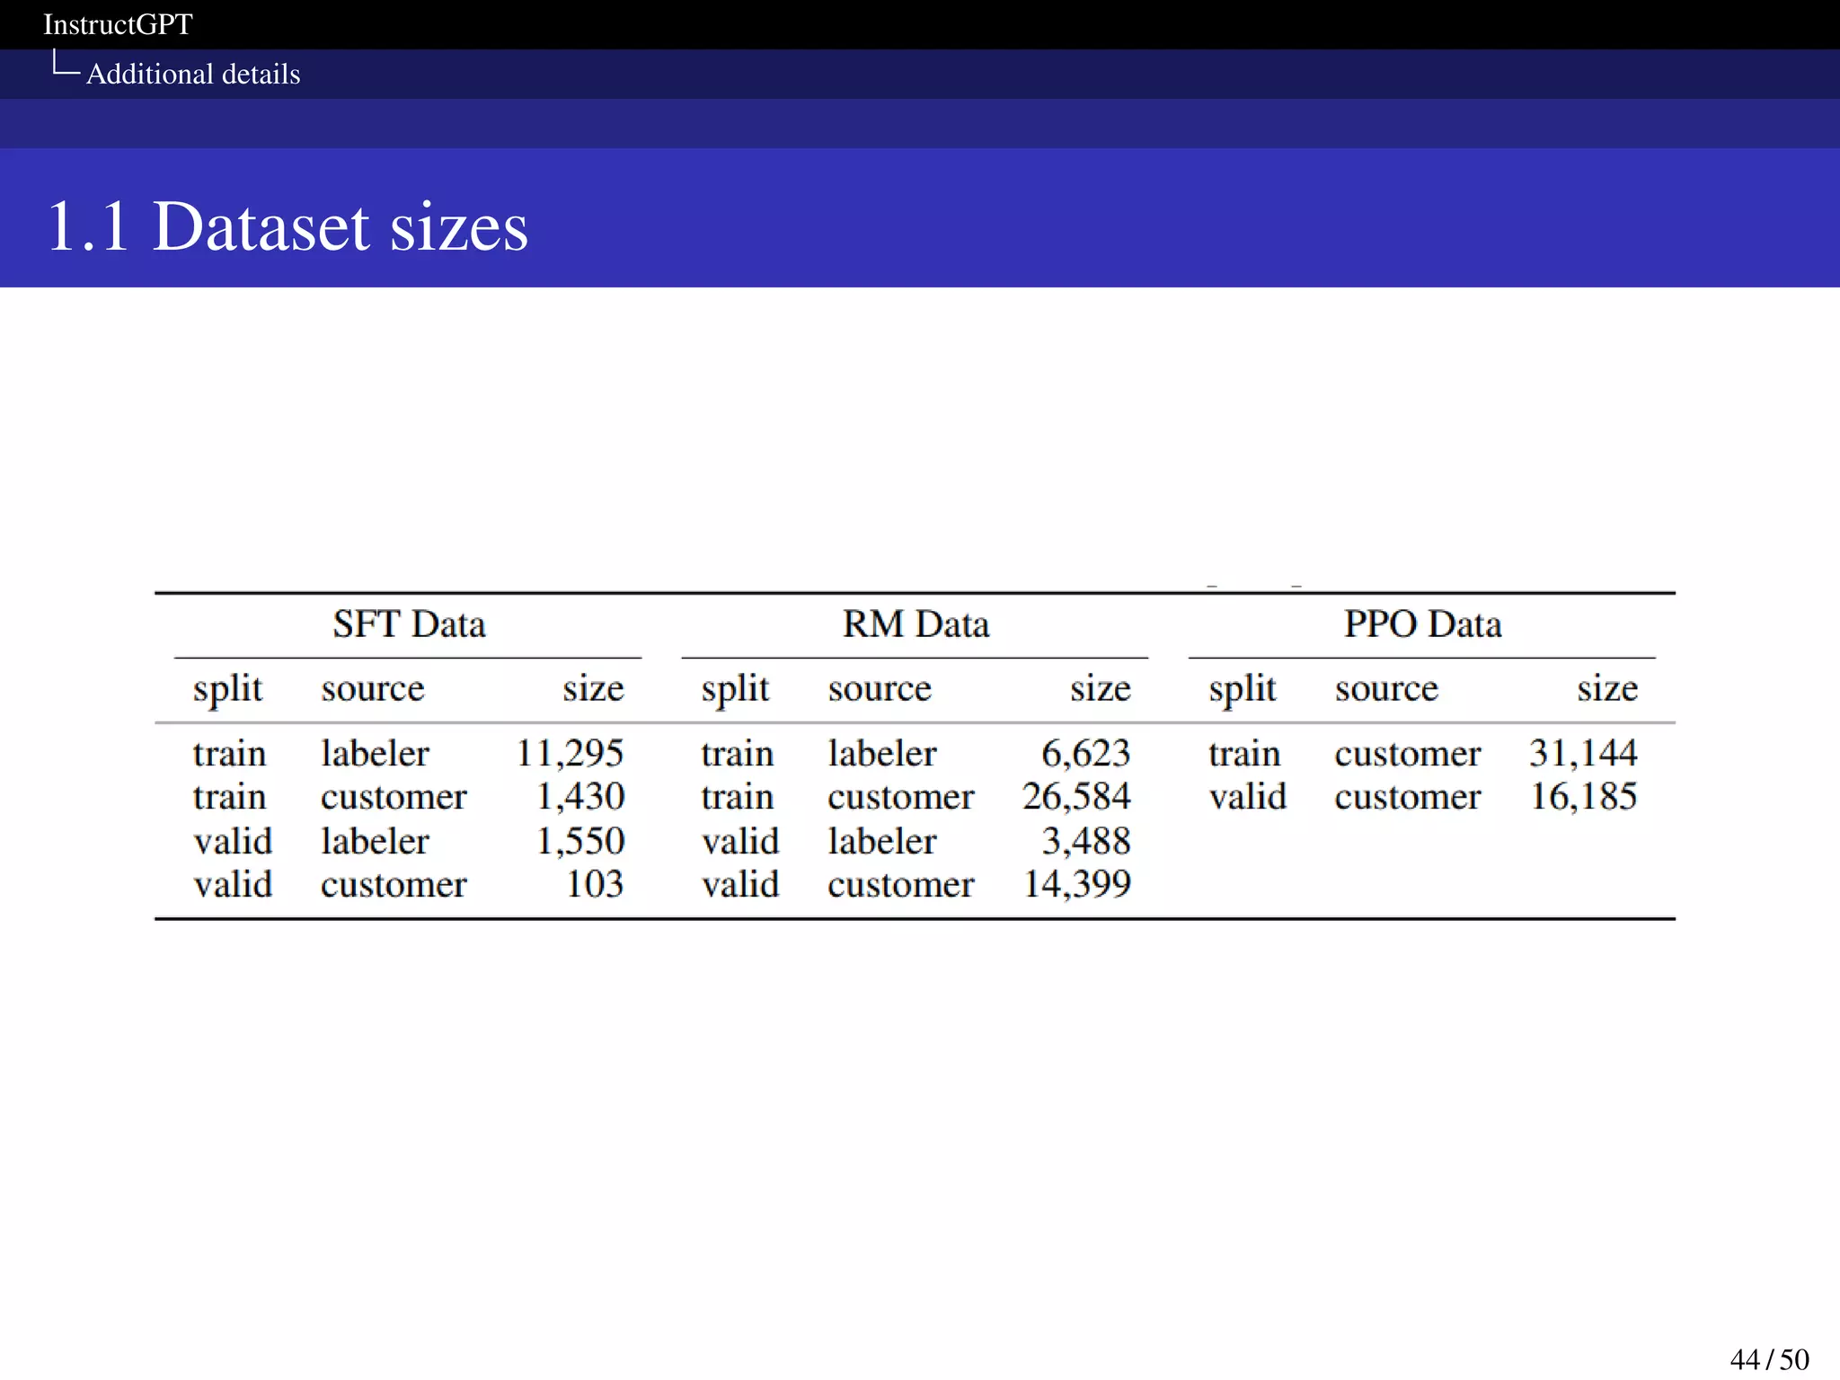The width and height of the screenshot is (1840, 1380).
Task: Click the size column header under RM Data
Action: (1100, 688)
